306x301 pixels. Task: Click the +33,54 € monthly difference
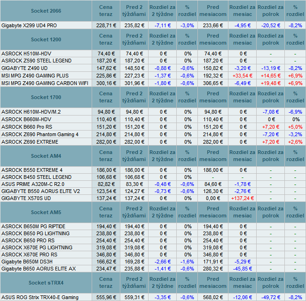[x=243, y=76]
